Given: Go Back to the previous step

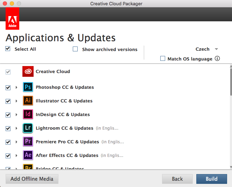Looking at the screenshot, I should [177, 179].
